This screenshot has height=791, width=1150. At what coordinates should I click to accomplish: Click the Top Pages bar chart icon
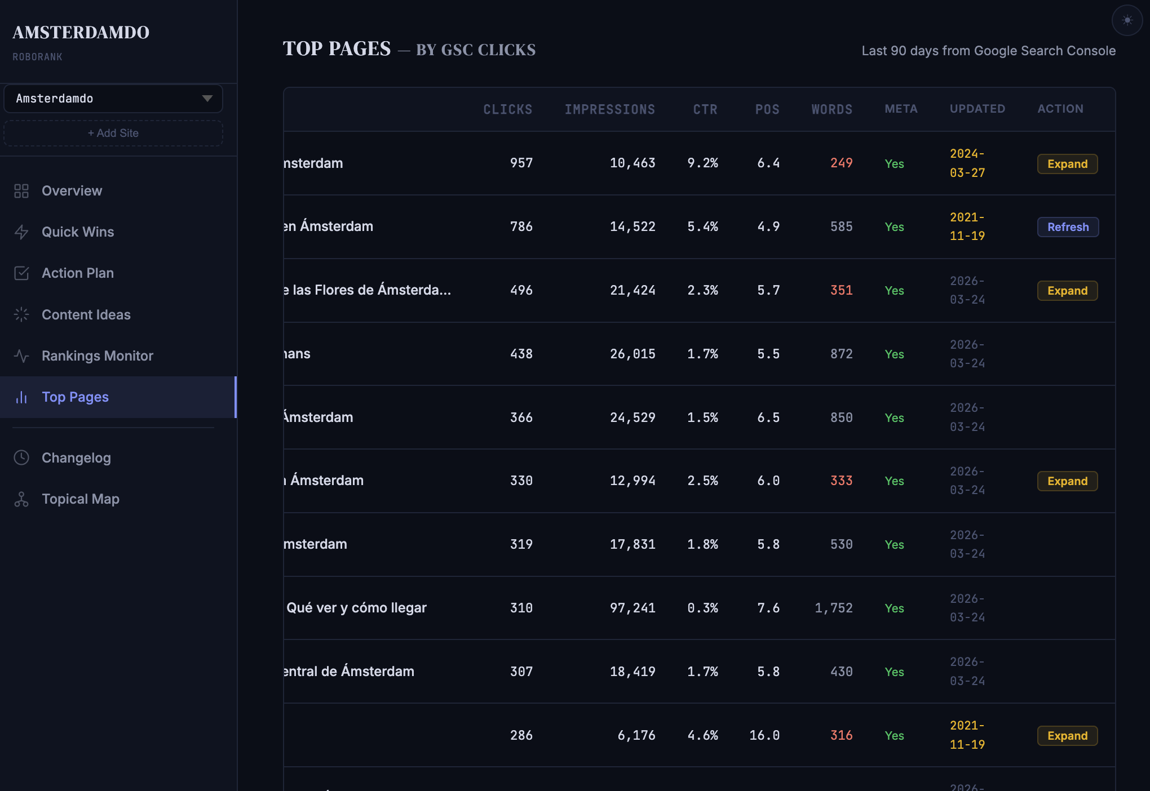pos(22,397)
